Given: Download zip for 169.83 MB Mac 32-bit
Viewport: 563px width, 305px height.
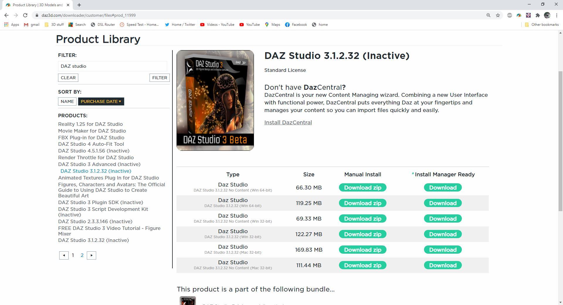Looking at the screenshot, I should click(x=363, y=250).
